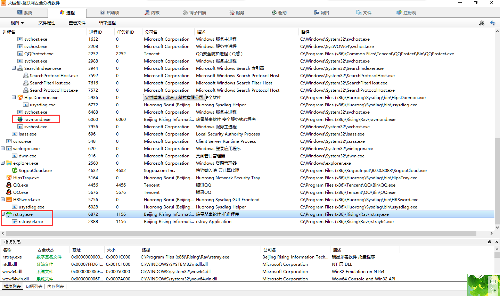Viewport: 500px width, 296px height.
Task: Click the 文件属性 toolbar button
Action: [47, 23]
